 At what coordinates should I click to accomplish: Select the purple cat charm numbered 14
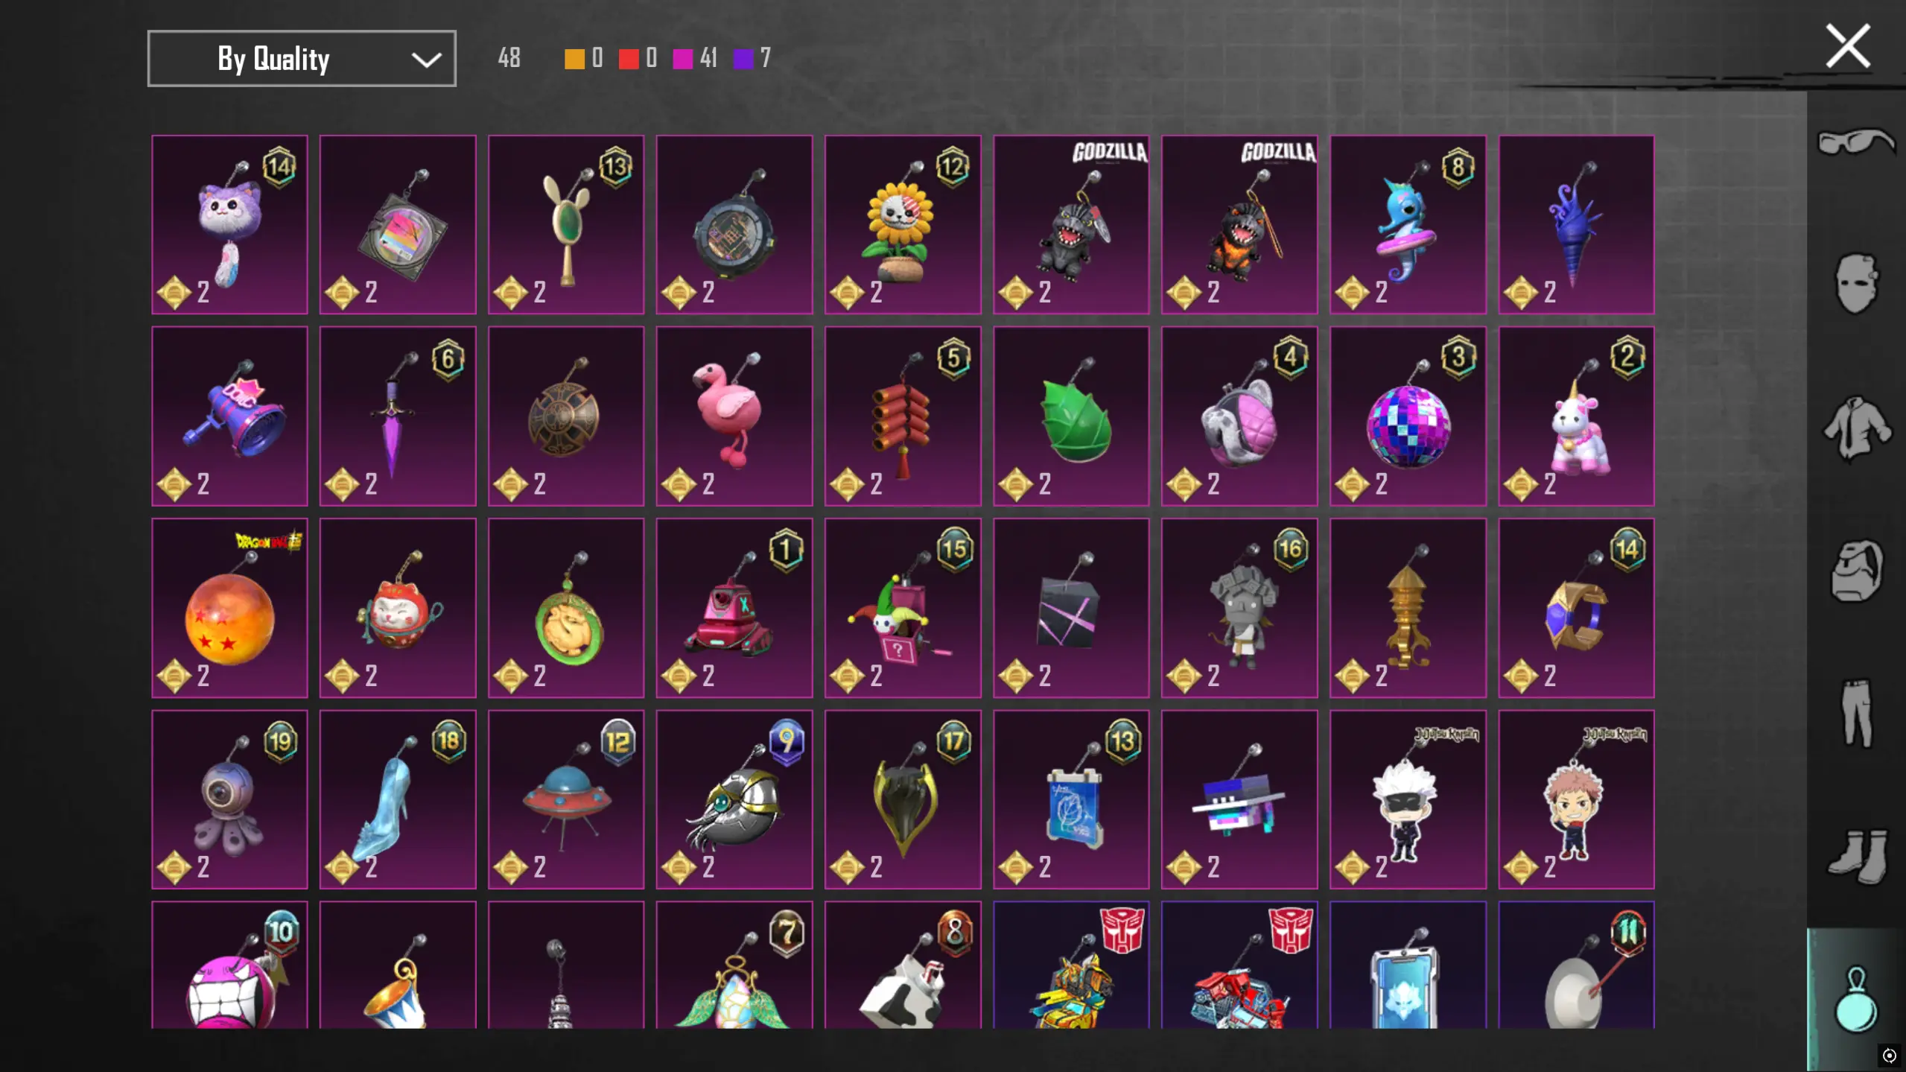[229, 224]
